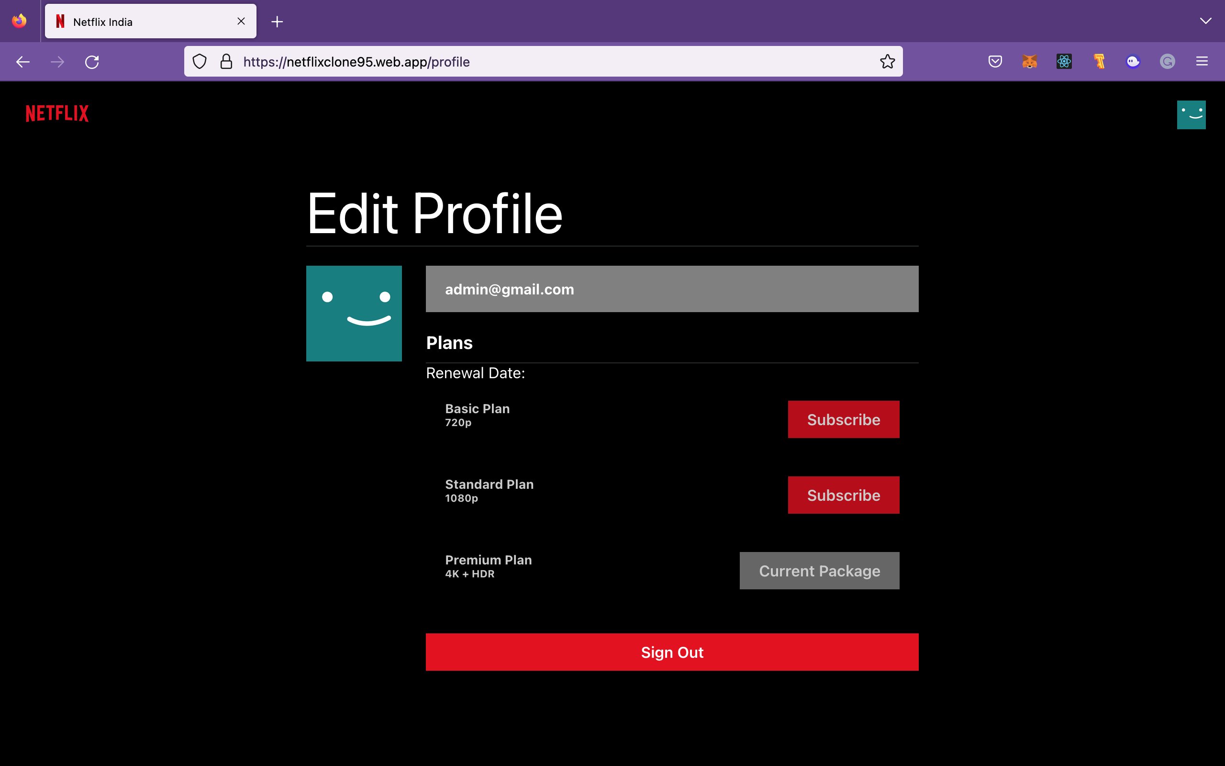1225x766 pixels.
Task: Click the Plans heading
Action: point(449,343)
